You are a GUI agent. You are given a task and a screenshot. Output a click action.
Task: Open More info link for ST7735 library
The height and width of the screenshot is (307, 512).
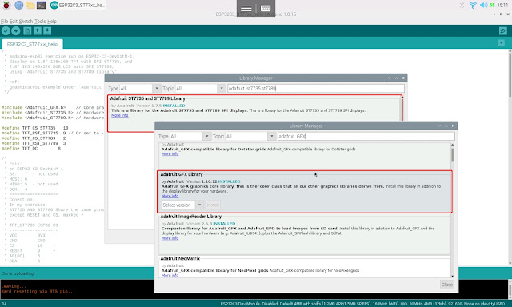pyautogui.click(x=120, y=115)
